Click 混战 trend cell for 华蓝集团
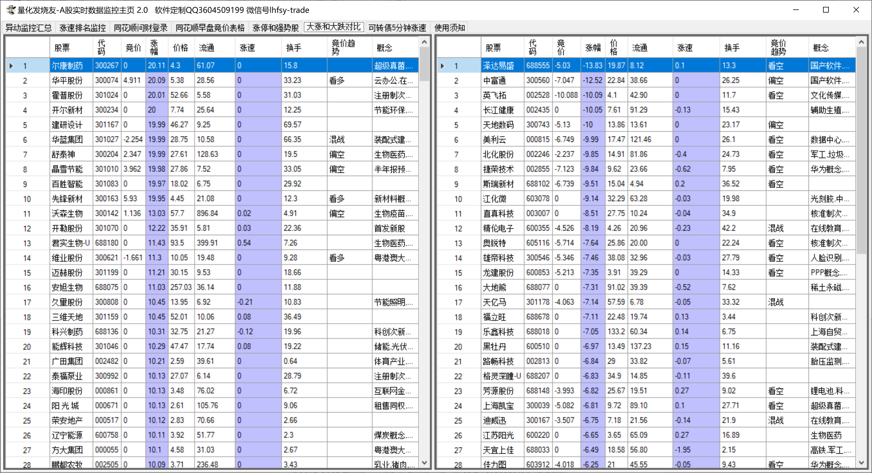Viewport: 872px width, 473px height. point(349,140)
